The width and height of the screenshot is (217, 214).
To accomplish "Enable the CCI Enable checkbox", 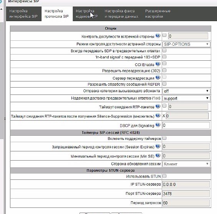I will [164, 63].
